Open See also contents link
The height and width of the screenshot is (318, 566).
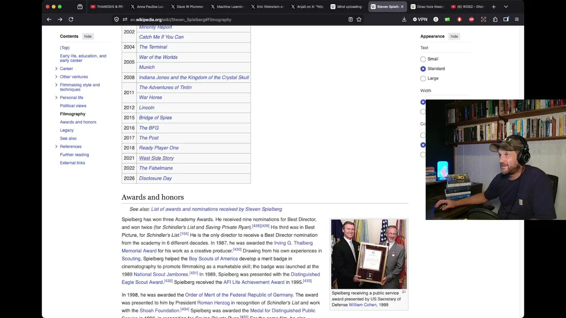point(68,138)
